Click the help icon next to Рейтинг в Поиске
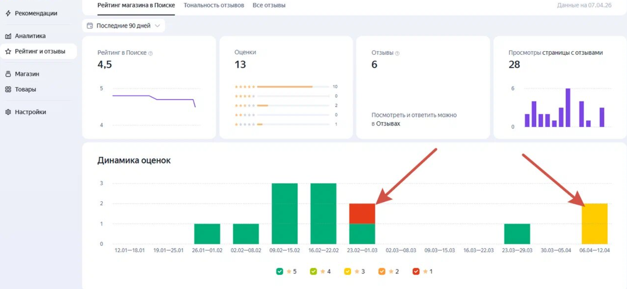 coord(151,53)
